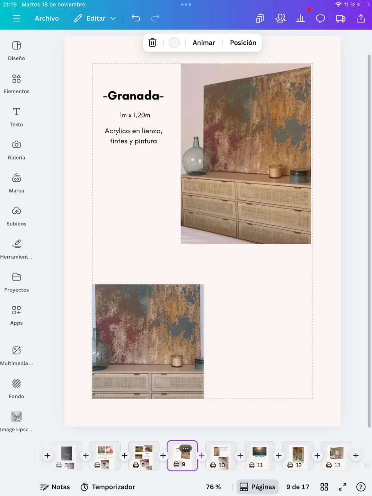This screenshot has width=372, height=496.
Task: Undo the last action
Action: tap(136, 18)
